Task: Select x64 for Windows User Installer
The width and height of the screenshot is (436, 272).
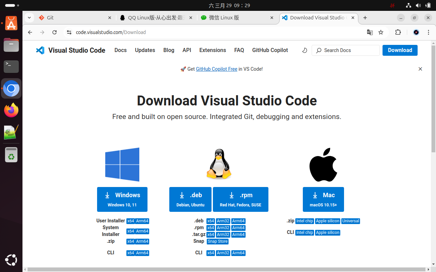Action: pyautogui.click(x=130, y=221)
